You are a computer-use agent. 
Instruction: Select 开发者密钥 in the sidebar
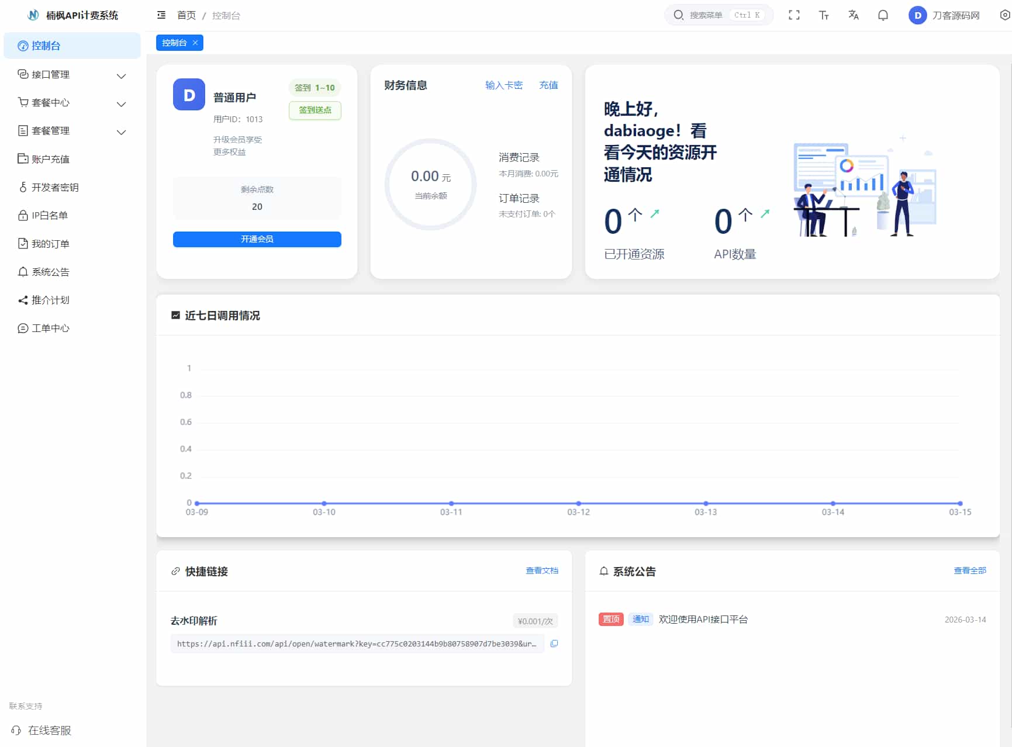tap(56, 187)
